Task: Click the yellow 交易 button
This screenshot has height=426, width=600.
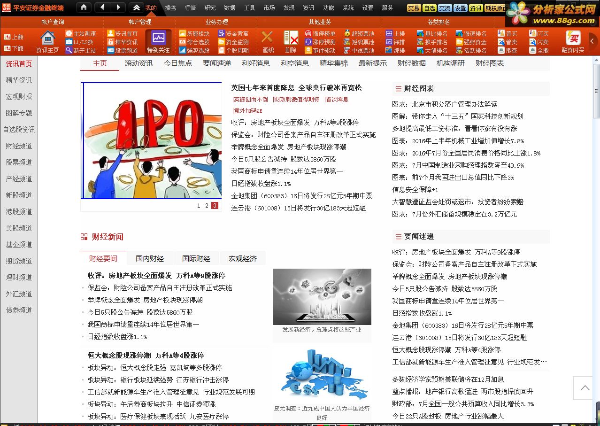Action: coord(414,8)
